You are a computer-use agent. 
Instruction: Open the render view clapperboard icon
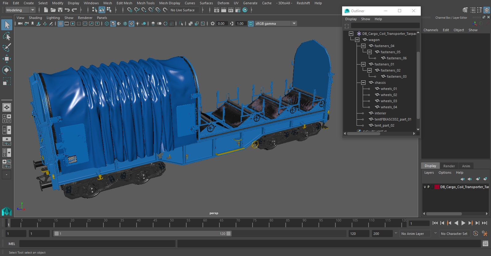point(217,10)
